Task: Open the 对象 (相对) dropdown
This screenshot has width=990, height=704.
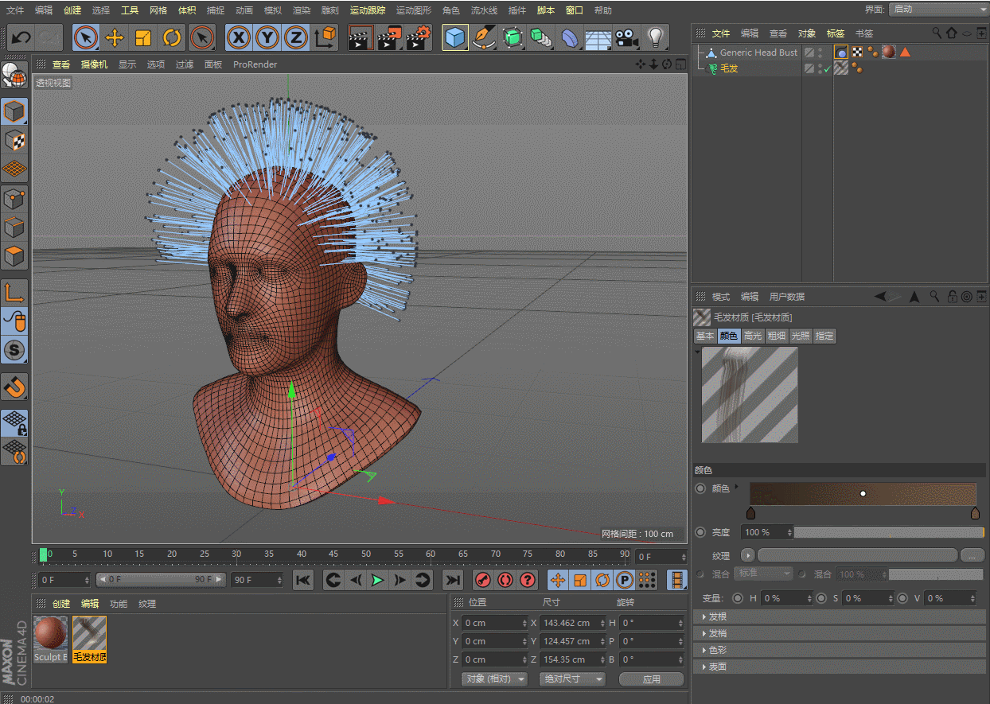Action: (x=494, y=679)
